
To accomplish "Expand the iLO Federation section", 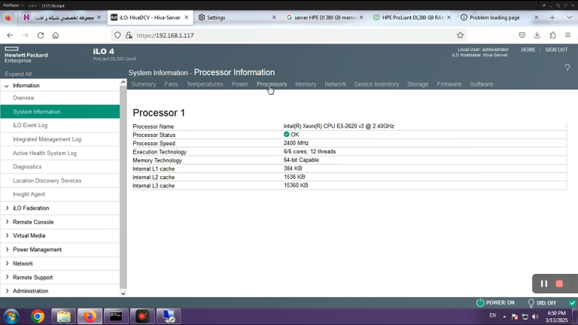I will pos(7,208).
